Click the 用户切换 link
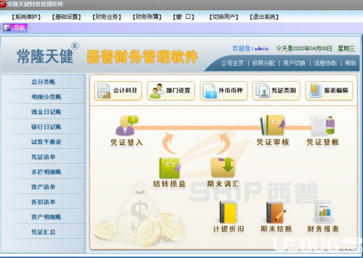This screenshot has width=363, height=258. click(x=294, y=63)
